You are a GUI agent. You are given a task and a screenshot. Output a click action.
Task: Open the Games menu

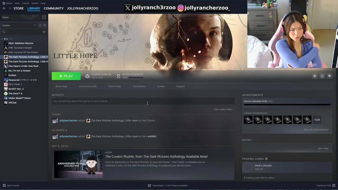[35, 3]
